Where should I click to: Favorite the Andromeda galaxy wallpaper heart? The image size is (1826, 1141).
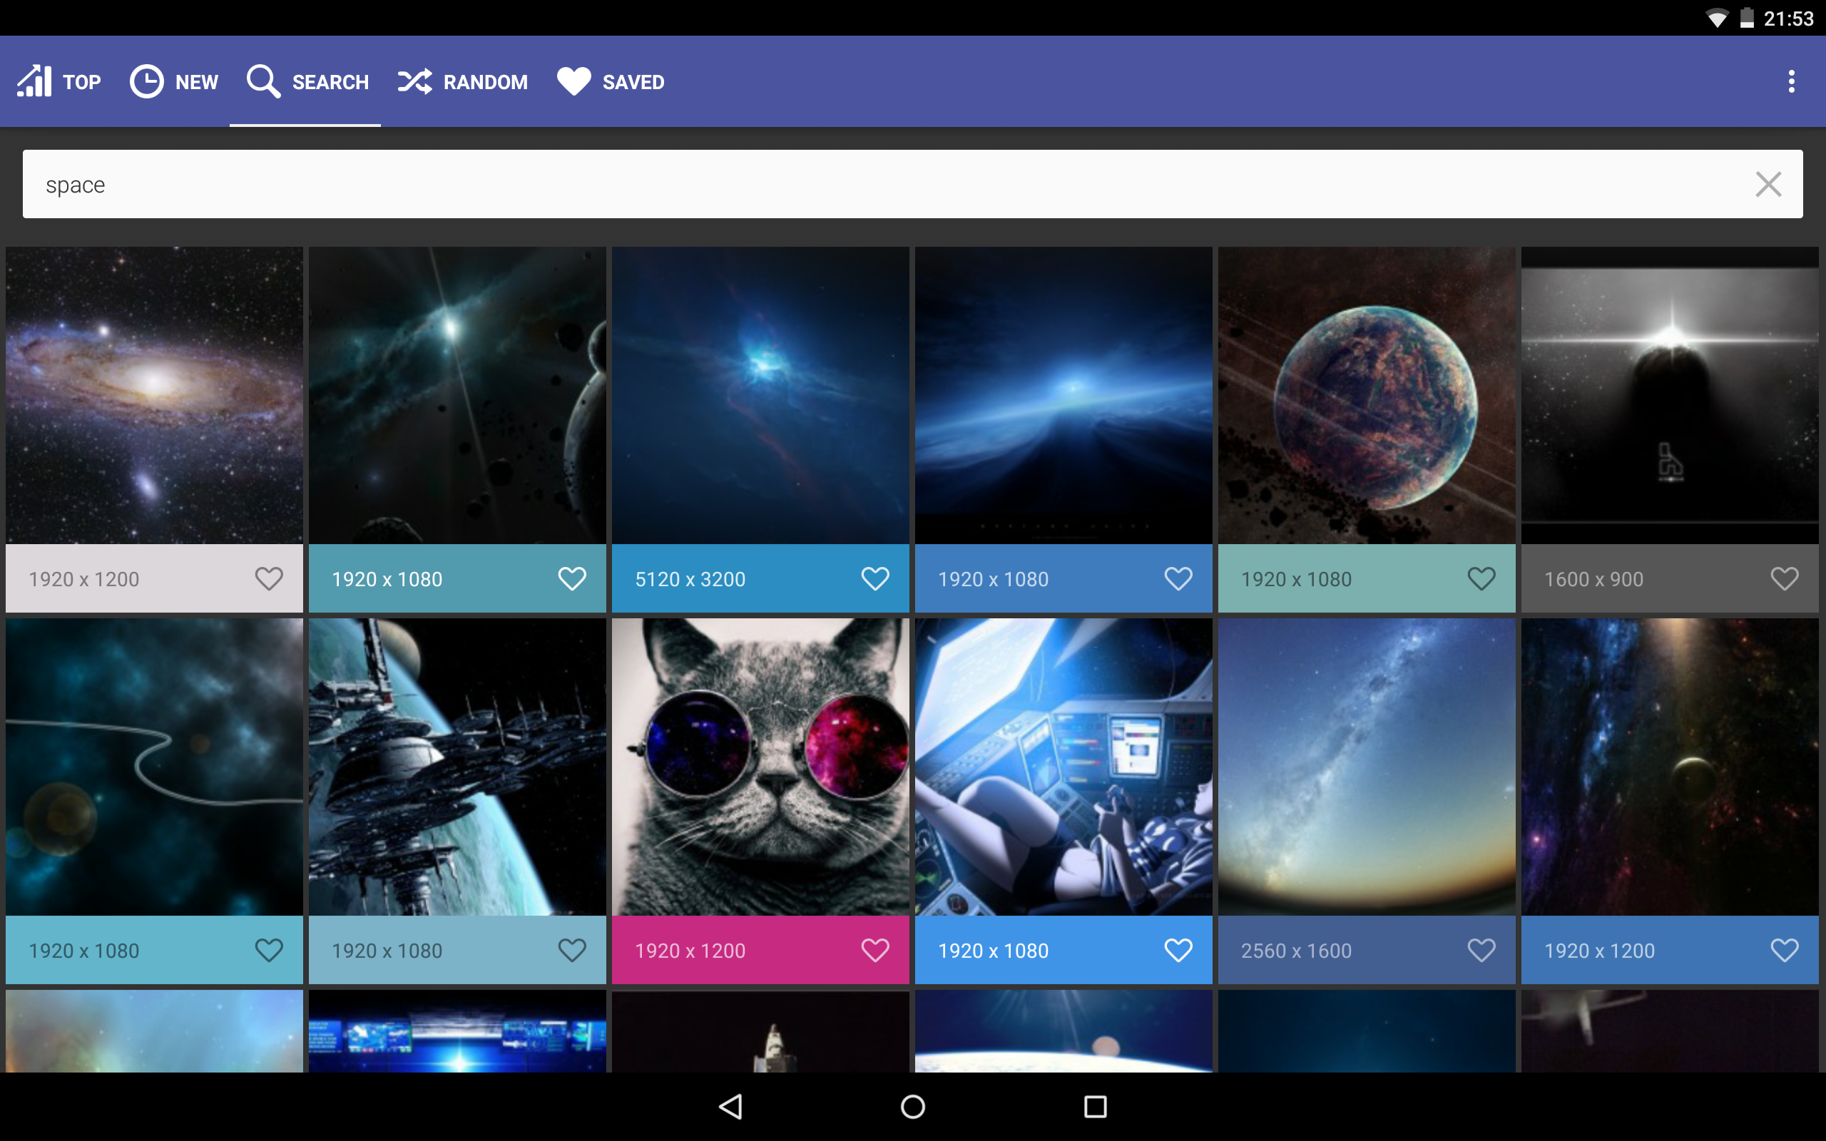(269, 579)
